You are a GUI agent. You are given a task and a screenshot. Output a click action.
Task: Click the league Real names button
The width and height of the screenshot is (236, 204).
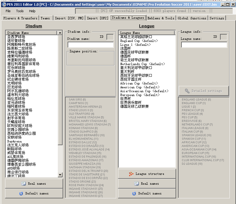pos(147,183)
